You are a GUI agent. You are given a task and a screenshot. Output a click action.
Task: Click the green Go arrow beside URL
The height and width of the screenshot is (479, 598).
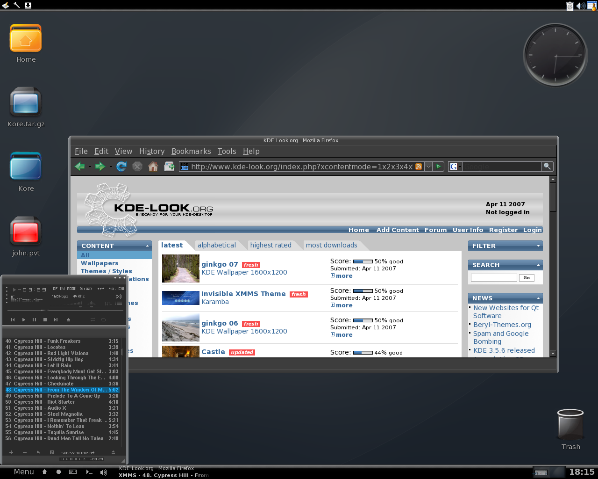[x=438, y=167]
